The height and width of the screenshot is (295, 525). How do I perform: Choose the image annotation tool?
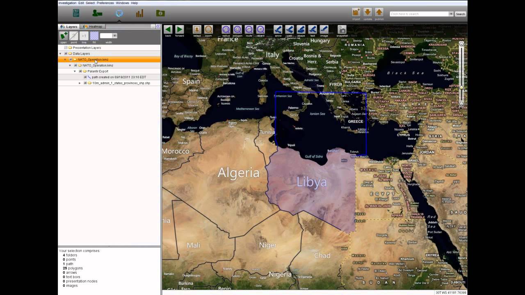[324, 29]
